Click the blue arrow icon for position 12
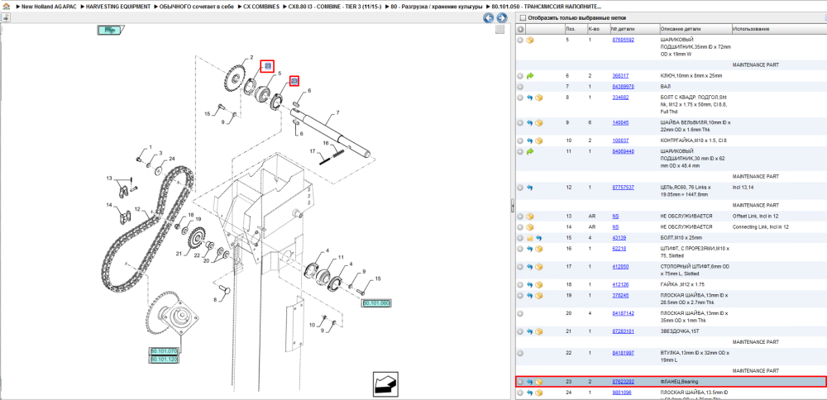827x400 pixels. point(530,188)
